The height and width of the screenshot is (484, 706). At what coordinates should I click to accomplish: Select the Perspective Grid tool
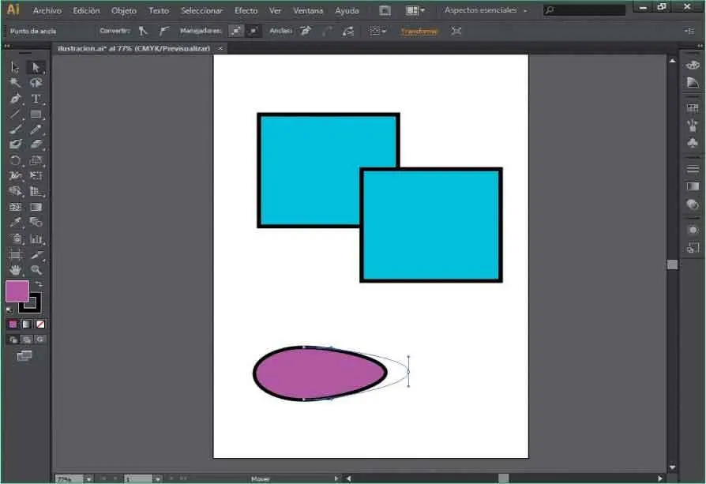(36, 191)
